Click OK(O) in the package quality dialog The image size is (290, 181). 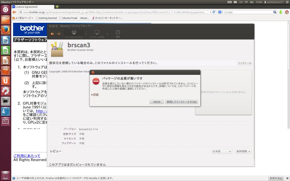[157, 102]
